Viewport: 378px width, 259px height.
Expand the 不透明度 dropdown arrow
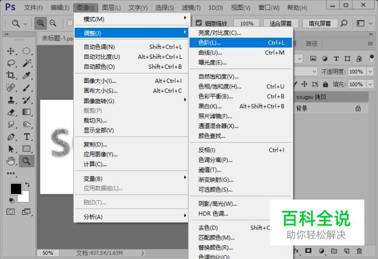(370, 71)
